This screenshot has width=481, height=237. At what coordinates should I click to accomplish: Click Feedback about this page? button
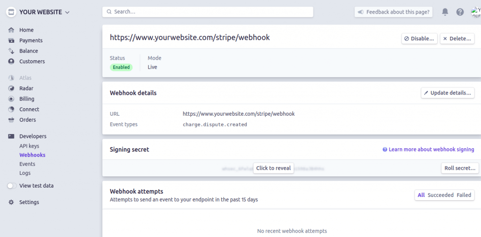(394, 12)
